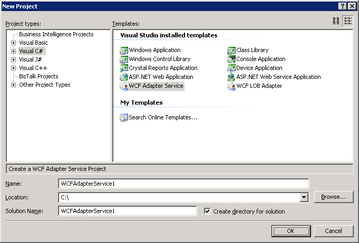Select the ASP.NET Web Service Application icon
The height and width of the screenshot is (243, 359).
coord(231,77)
